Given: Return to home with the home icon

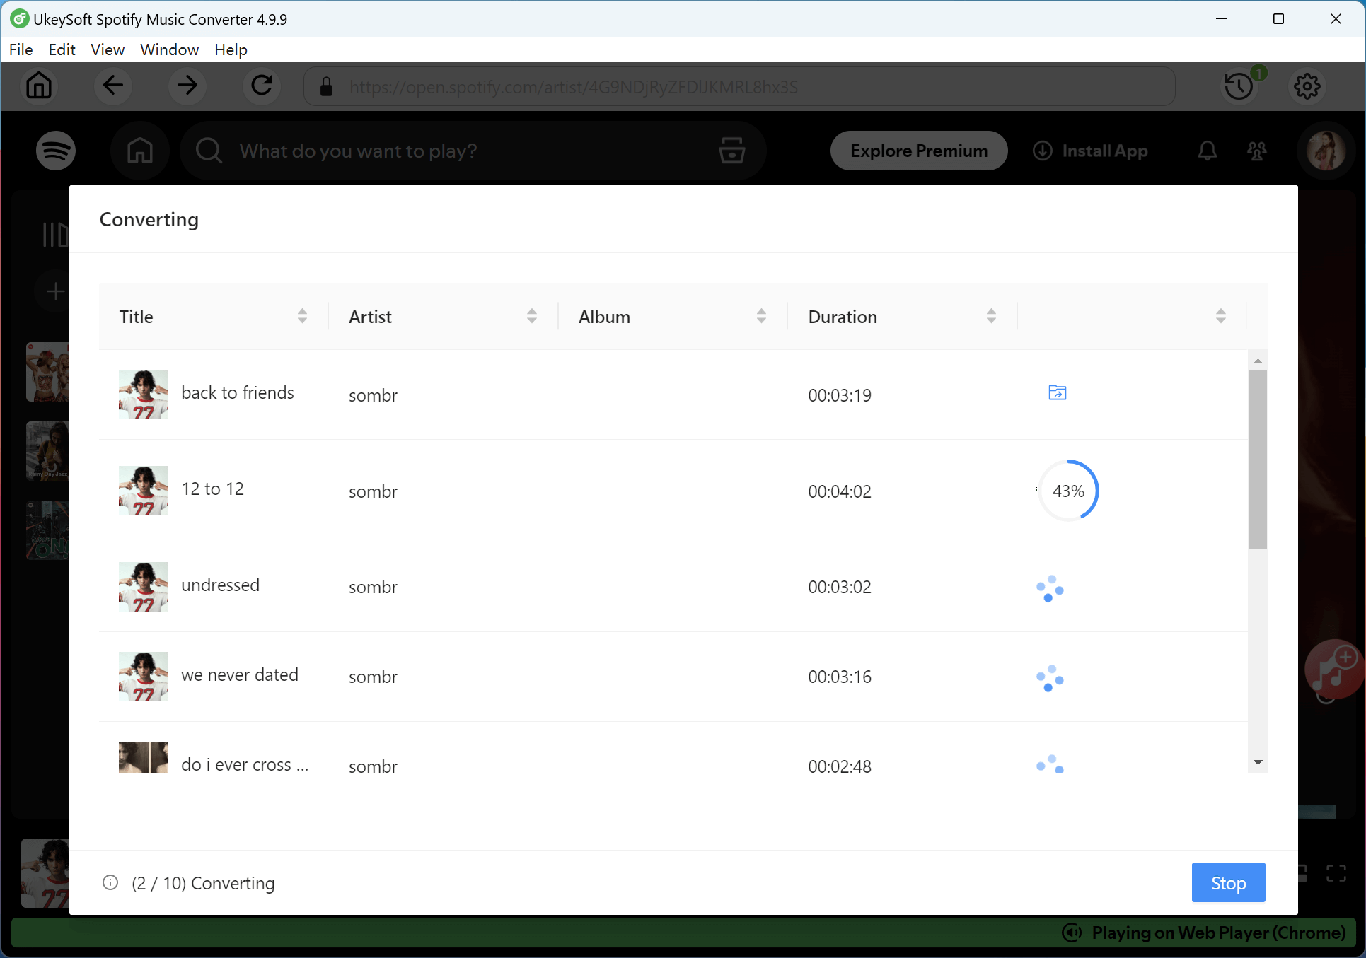Looking at the screenshot, I should tap(39, 86).
